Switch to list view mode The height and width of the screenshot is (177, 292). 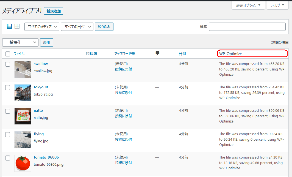[x=9, y=26]
